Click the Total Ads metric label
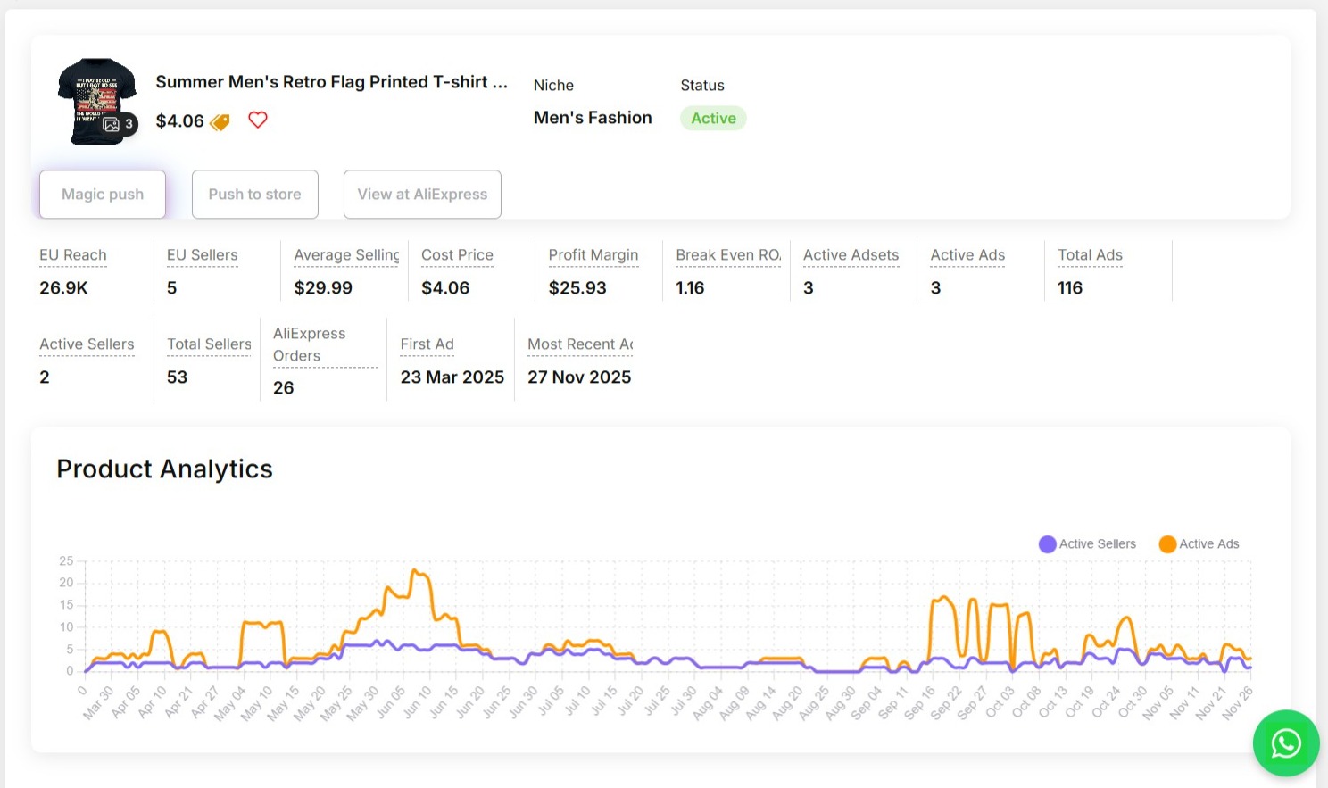This screenshot has height=788, width=1328. pos(1090,255)
